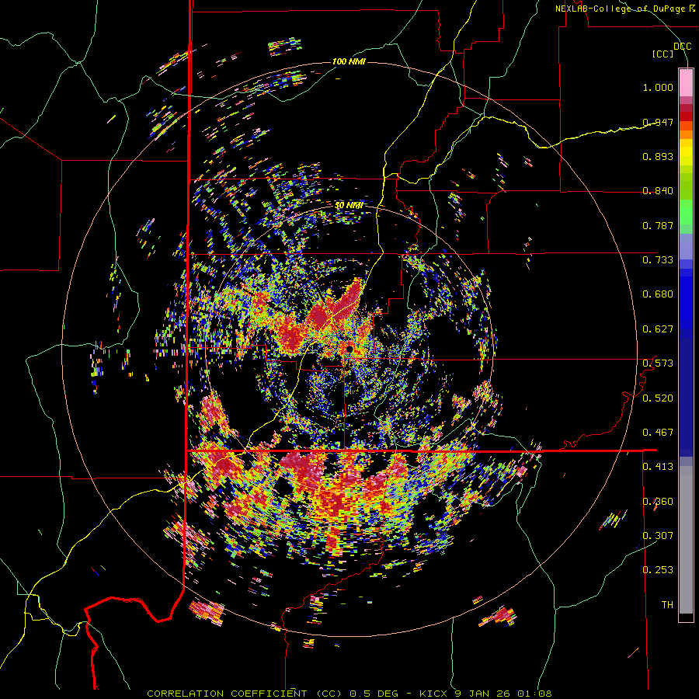Pick the pink color bar segment beside 1.000

click(x=686, y=83)
